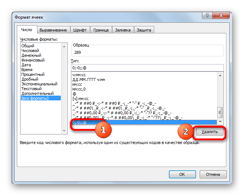Viewport: 244px width, 196px height.
Task: Confirm with the ОК button
Action: (x=182, y=174)
